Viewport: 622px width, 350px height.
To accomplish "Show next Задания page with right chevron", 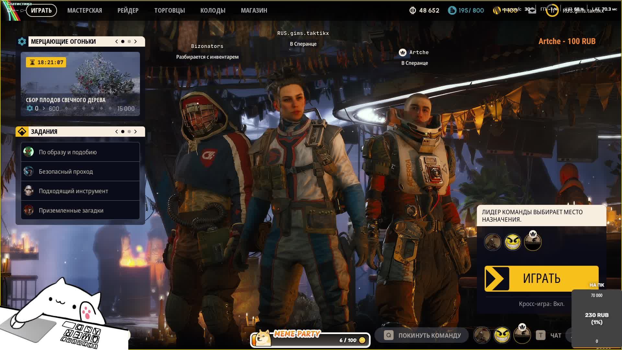I will coord(135,132).
